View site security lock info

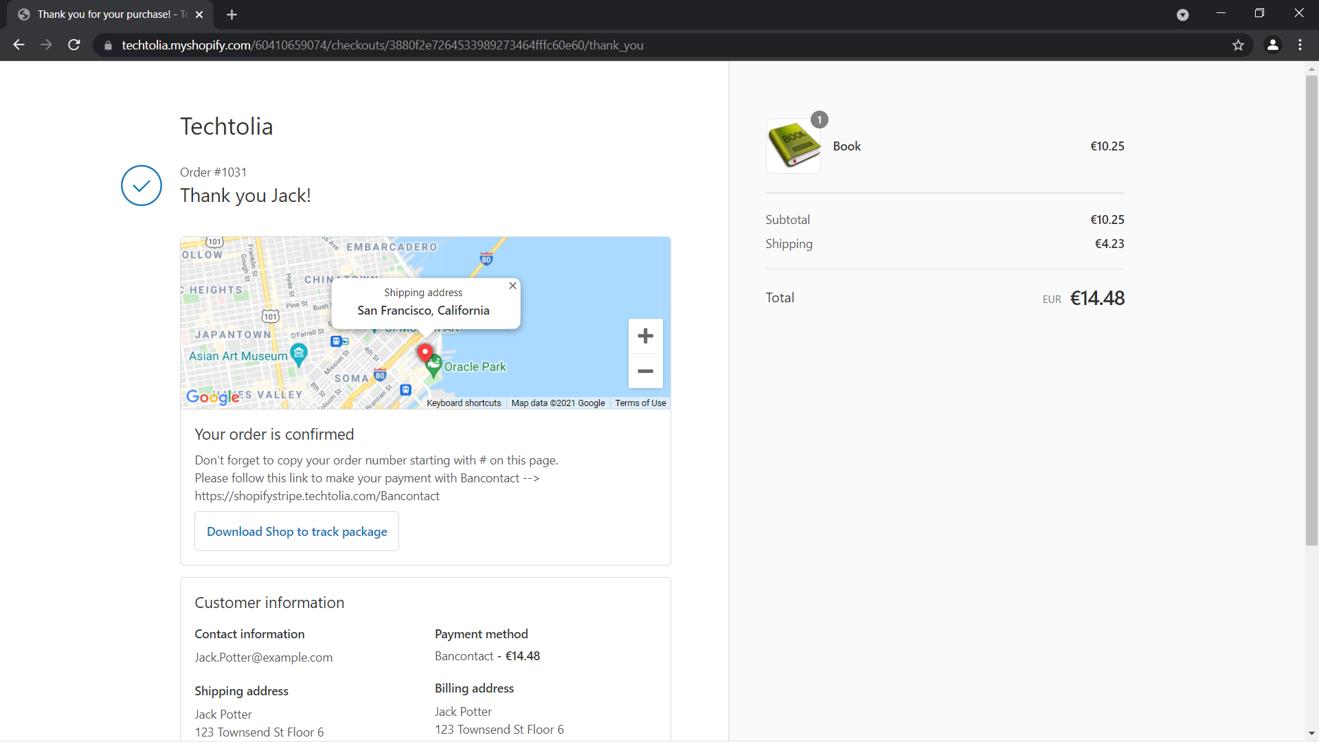(x=108, y=45)
